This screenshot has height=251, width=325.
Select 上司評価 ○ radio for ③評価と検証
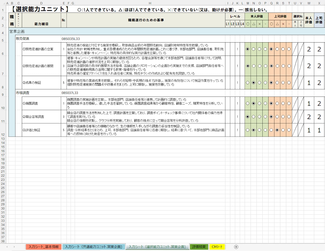click(x=271, y=130)
